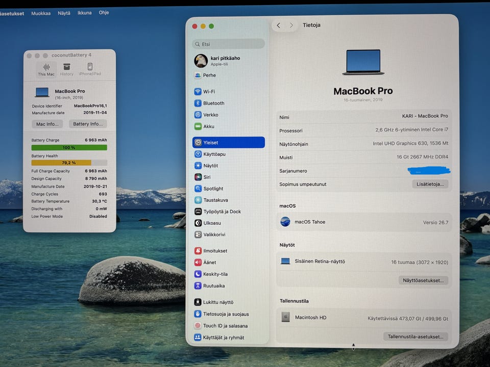Open Tallennustila-asetukset storage settings button
Screen dimensions: 490x367
pos(415,336)
